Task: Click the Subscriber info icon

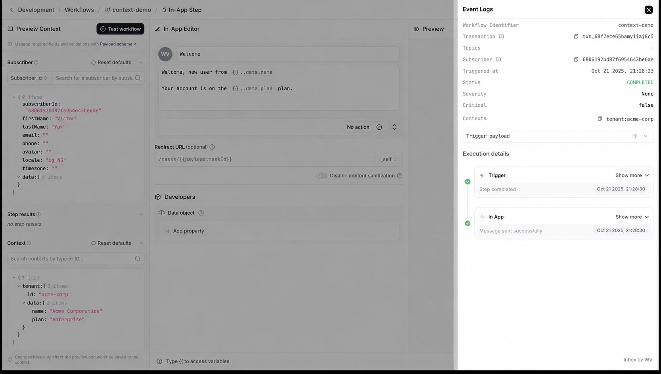Action: (x=36, y=63)
